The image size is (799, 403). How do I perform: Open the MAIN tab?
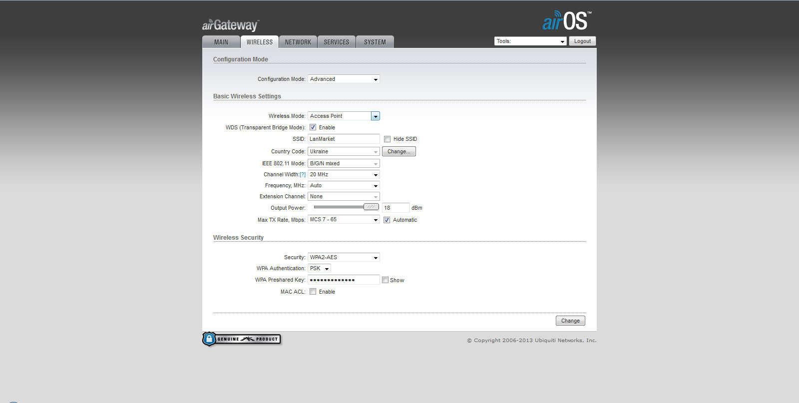221,42
